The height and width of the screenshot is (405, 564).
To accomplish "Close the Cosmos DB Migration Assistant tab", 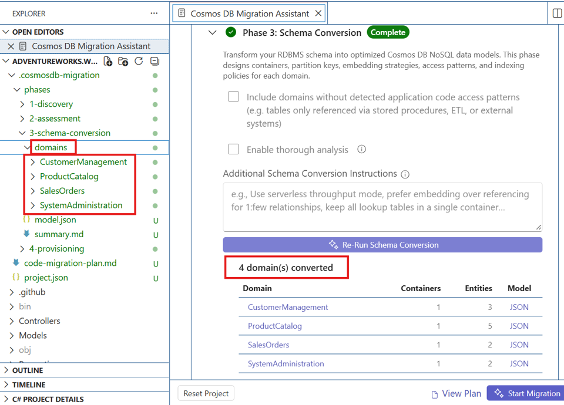I will point(318,14).
